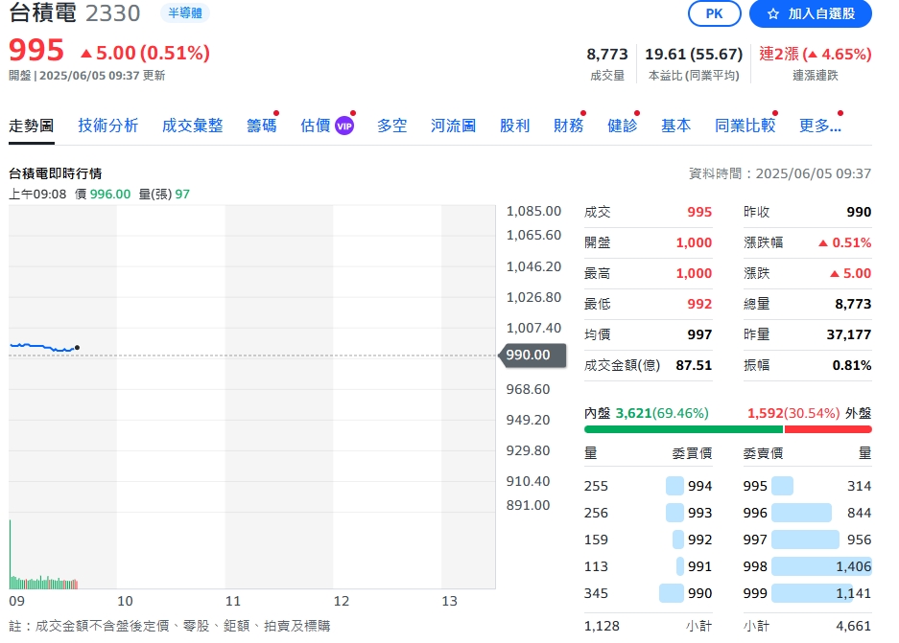Click the VIP badge next to 估價
The height and width of the screenshot is (643, 899).
pos(344,126)
